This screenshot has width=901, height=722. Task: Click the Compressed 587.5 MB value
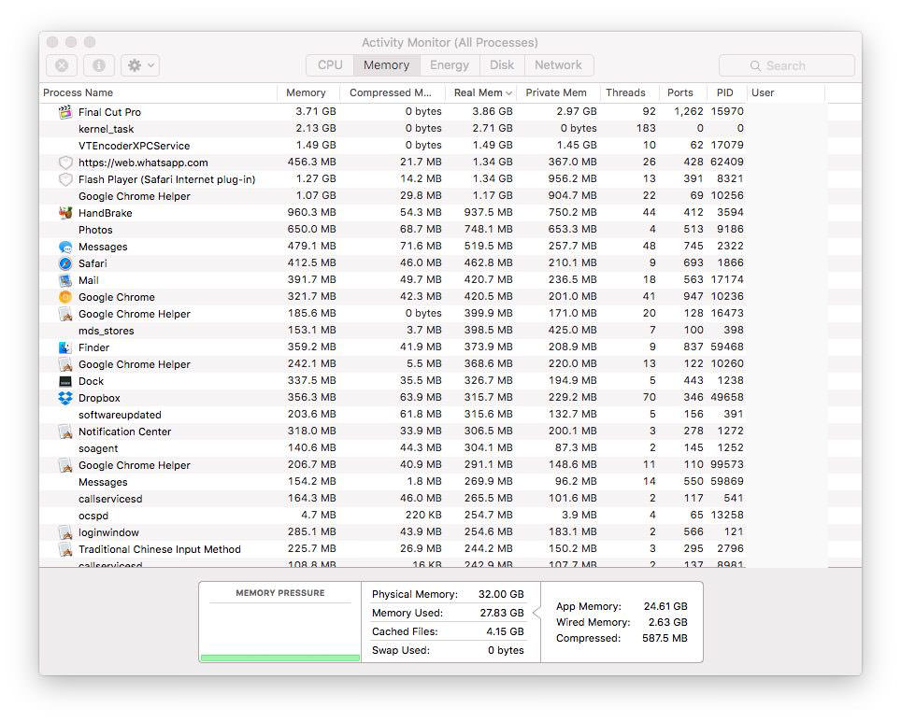click(x=665, y=639)
